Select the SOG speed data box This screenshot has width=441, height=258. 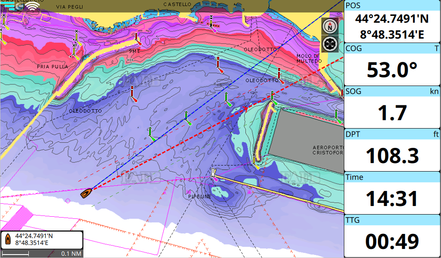pyautogui.click(x=392, y=107)
